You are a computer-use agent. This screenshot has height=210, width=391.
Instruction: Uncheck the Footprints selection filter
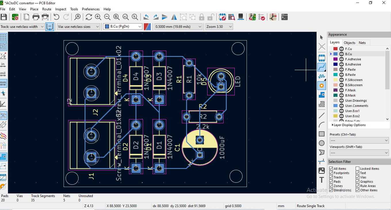331,173
